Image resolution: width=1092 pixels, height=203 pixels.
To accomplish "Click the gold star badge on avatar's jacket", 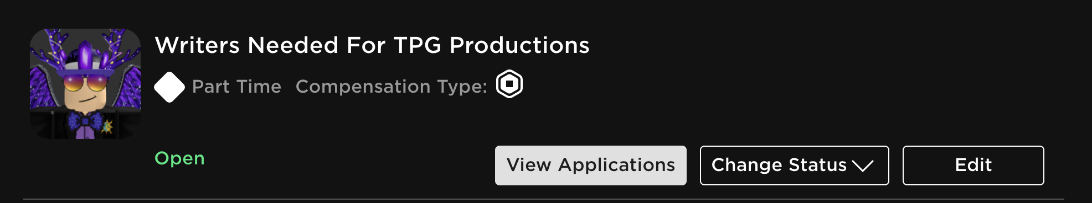I will [107, 127].
